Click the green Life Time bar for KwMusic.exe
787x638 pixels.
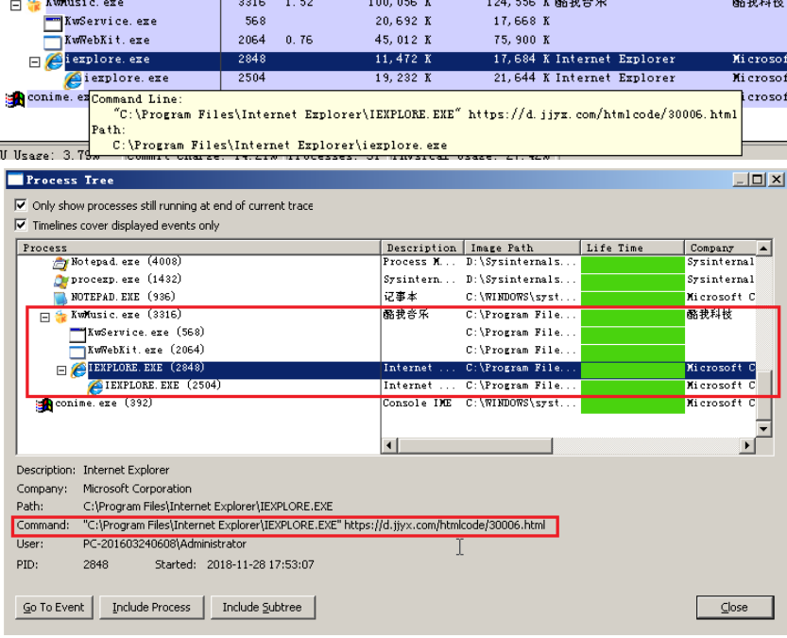(x=632, y=317)
